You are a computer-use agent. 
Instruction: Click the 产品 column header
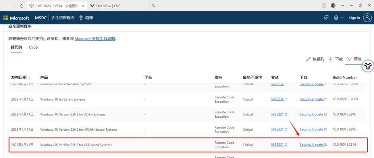point(44,77)
